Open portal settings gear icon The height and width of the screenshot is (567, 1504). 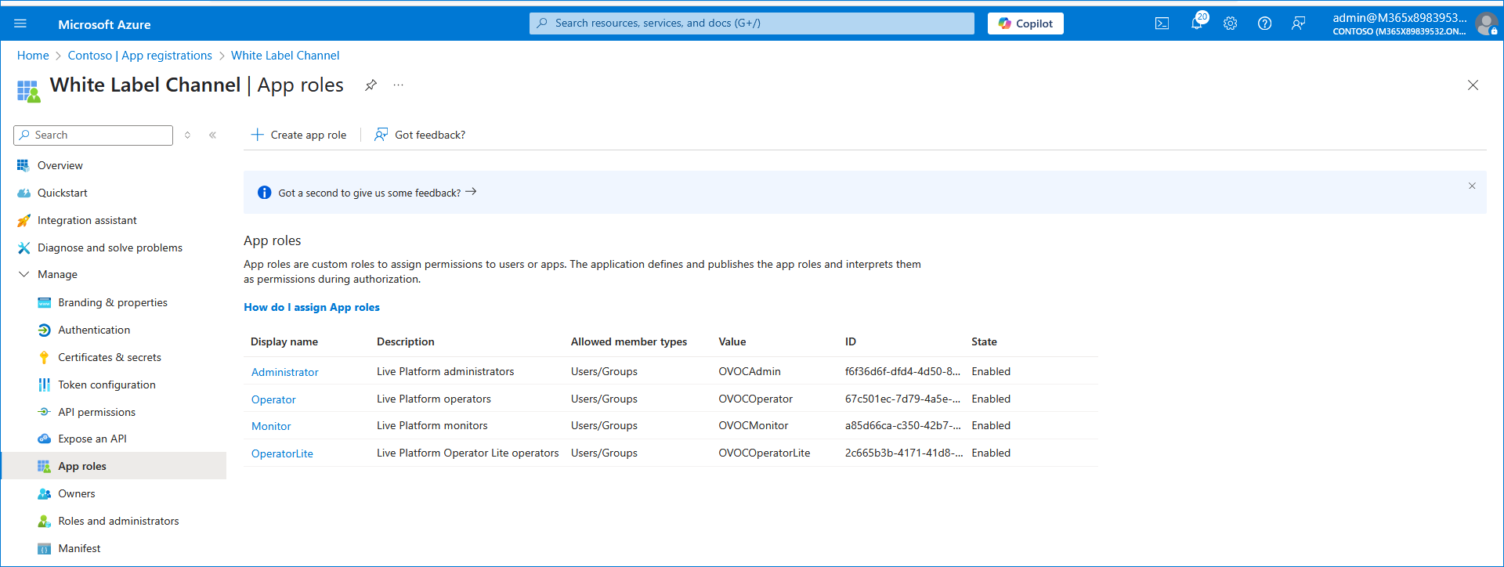coord(1230,23)
